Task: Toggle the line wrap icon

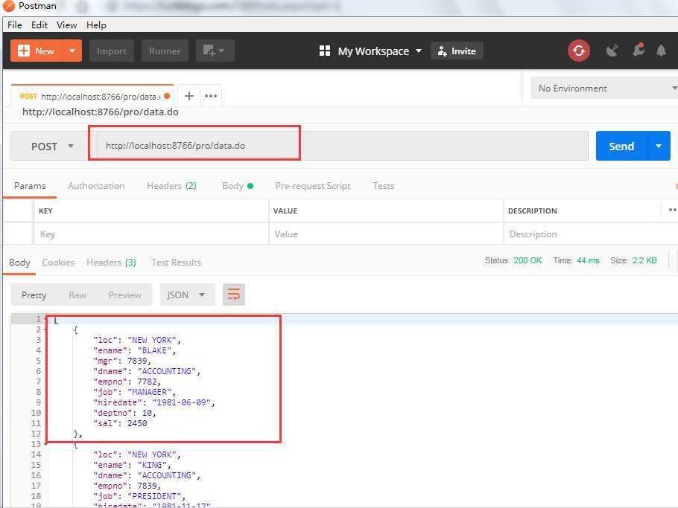Action: coord(234,295)
